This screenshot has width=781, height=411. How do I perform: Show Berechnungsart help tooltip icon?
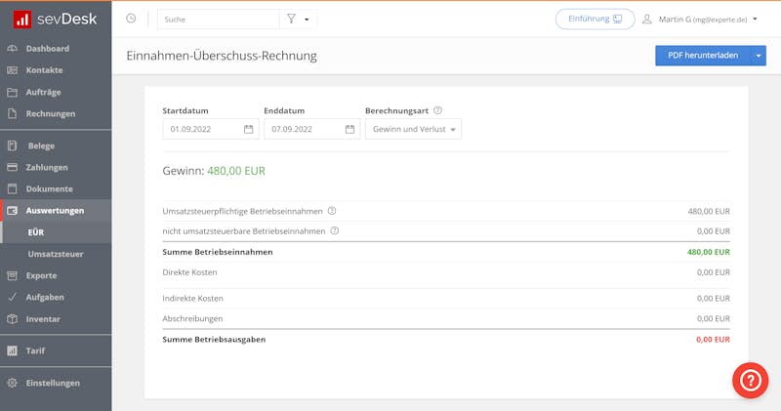pyautogui.click(x=437, y=110)
